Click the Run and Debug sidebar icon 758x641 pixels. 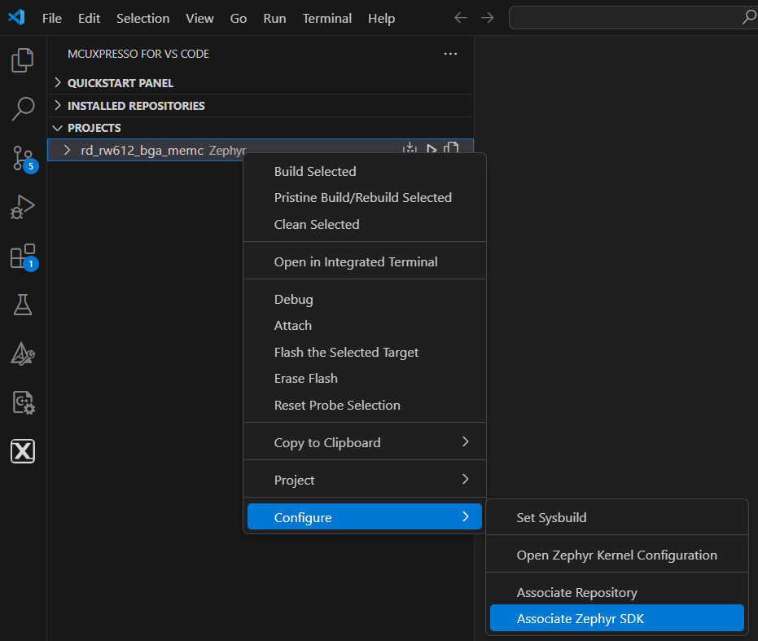22,207
